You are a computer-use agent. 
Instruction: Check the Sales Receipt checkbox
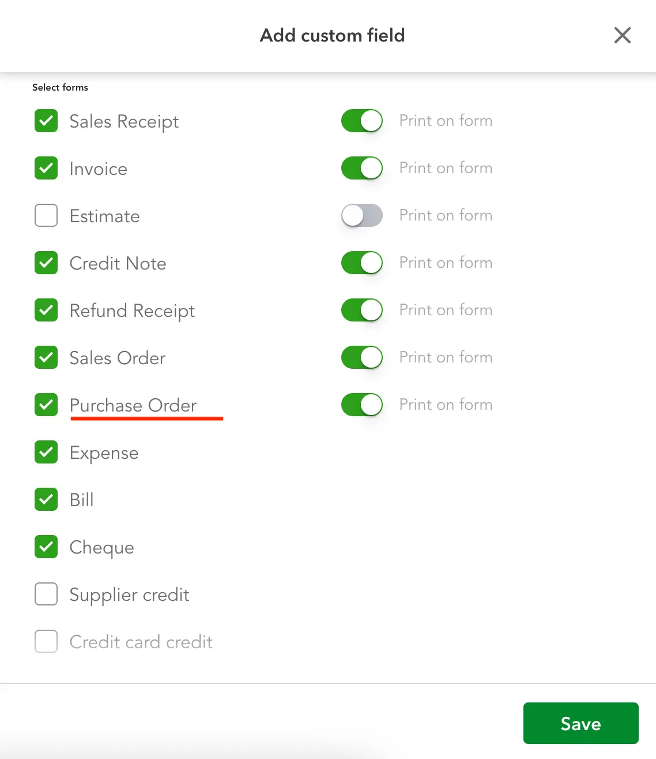coord(46,121)
